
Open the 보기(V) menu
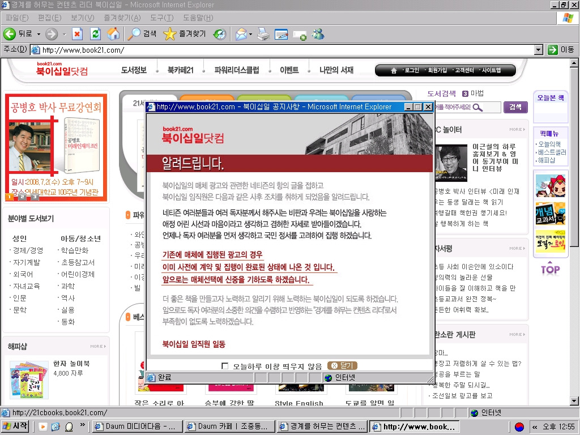[x=83, y=18]
